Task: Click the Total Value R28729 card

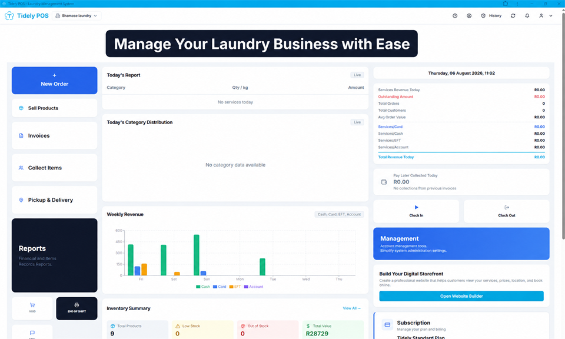Action: point(333,330)
